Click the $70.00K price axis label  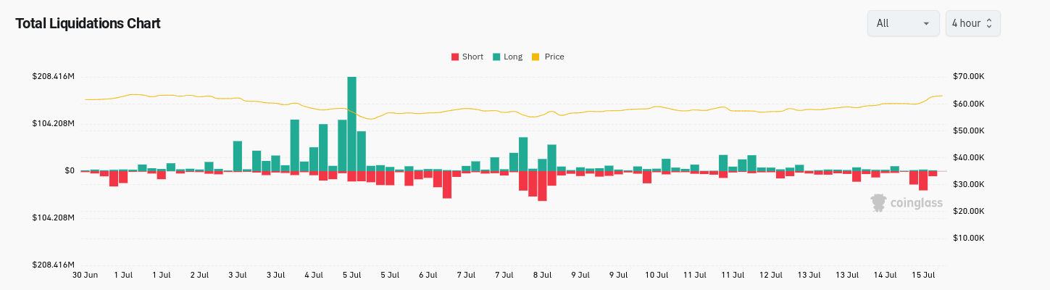pyautogui.click(x=967, y=77)
